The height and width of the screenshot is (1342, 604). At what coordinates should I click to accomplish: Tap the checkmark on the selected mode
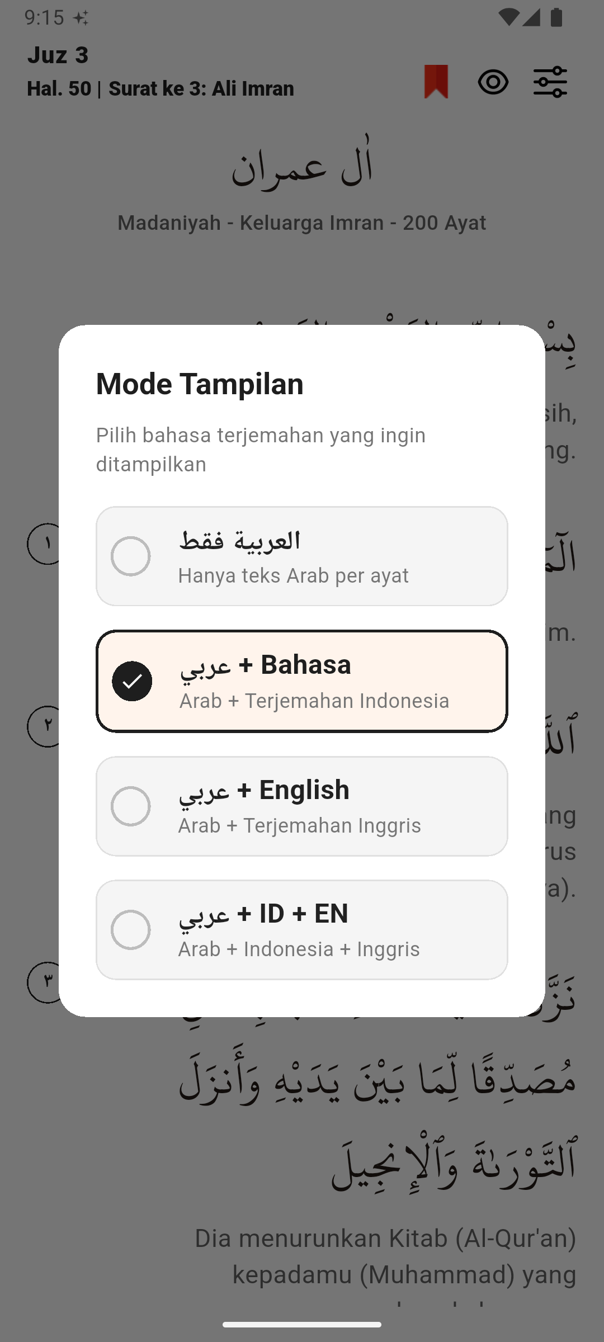point(133,681)
